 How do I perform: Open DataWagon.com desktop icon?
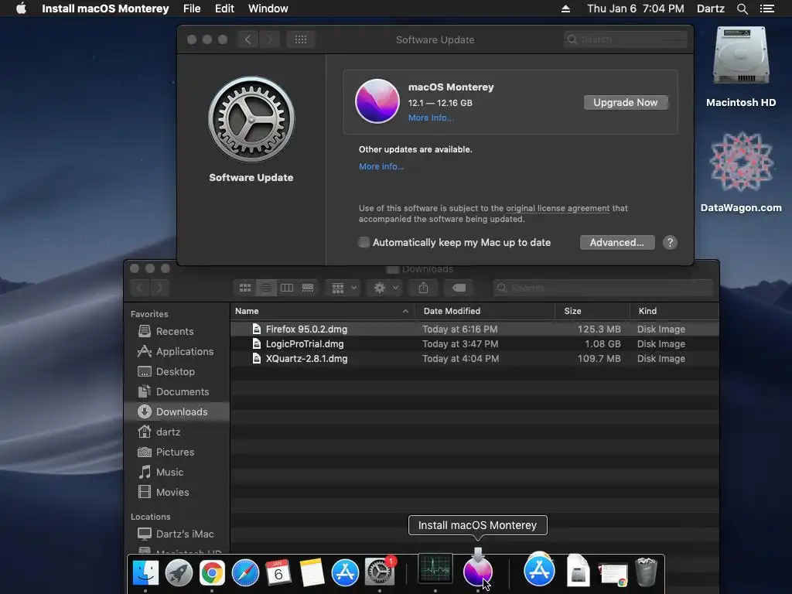coord(741,162)
